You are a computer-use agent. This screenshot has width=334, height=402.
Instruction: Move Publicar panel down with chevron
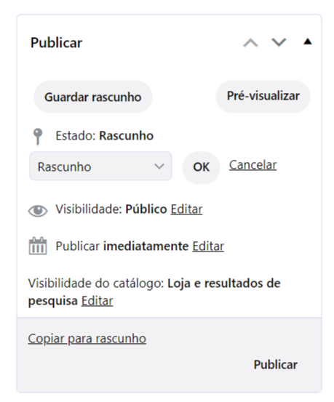(x=279, y=43)
